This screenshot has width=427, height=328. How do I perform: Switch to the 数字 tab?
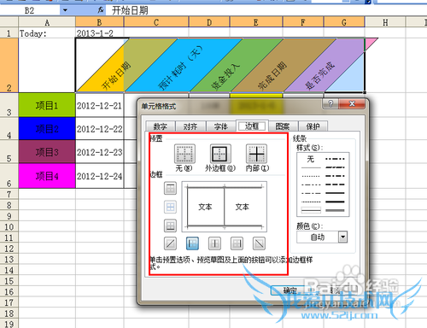(x=161, y=126)
